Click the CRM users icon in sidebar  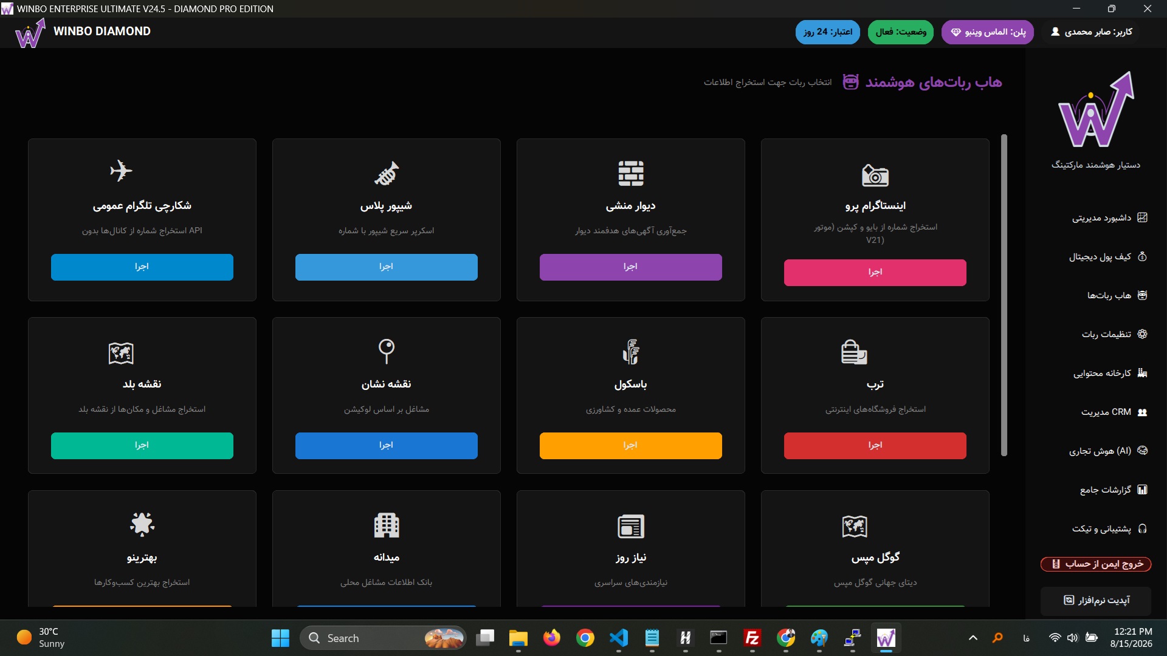coord(1142,412)
